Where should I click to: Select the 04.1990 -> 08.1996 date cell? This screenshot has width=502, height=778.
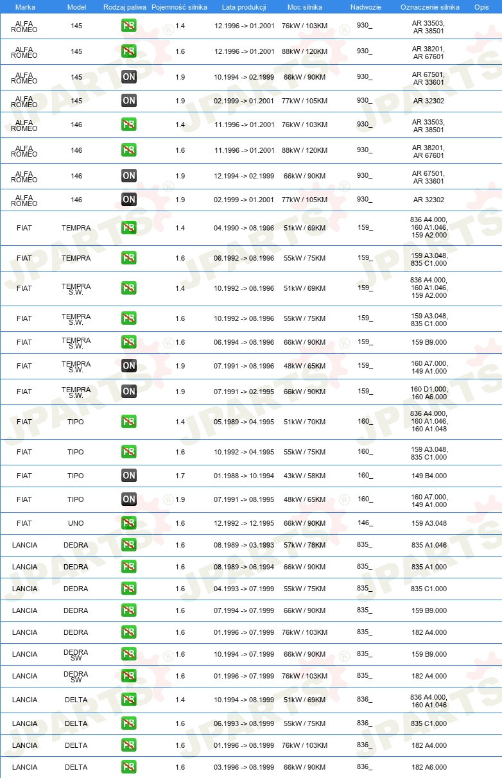(244, 228)
